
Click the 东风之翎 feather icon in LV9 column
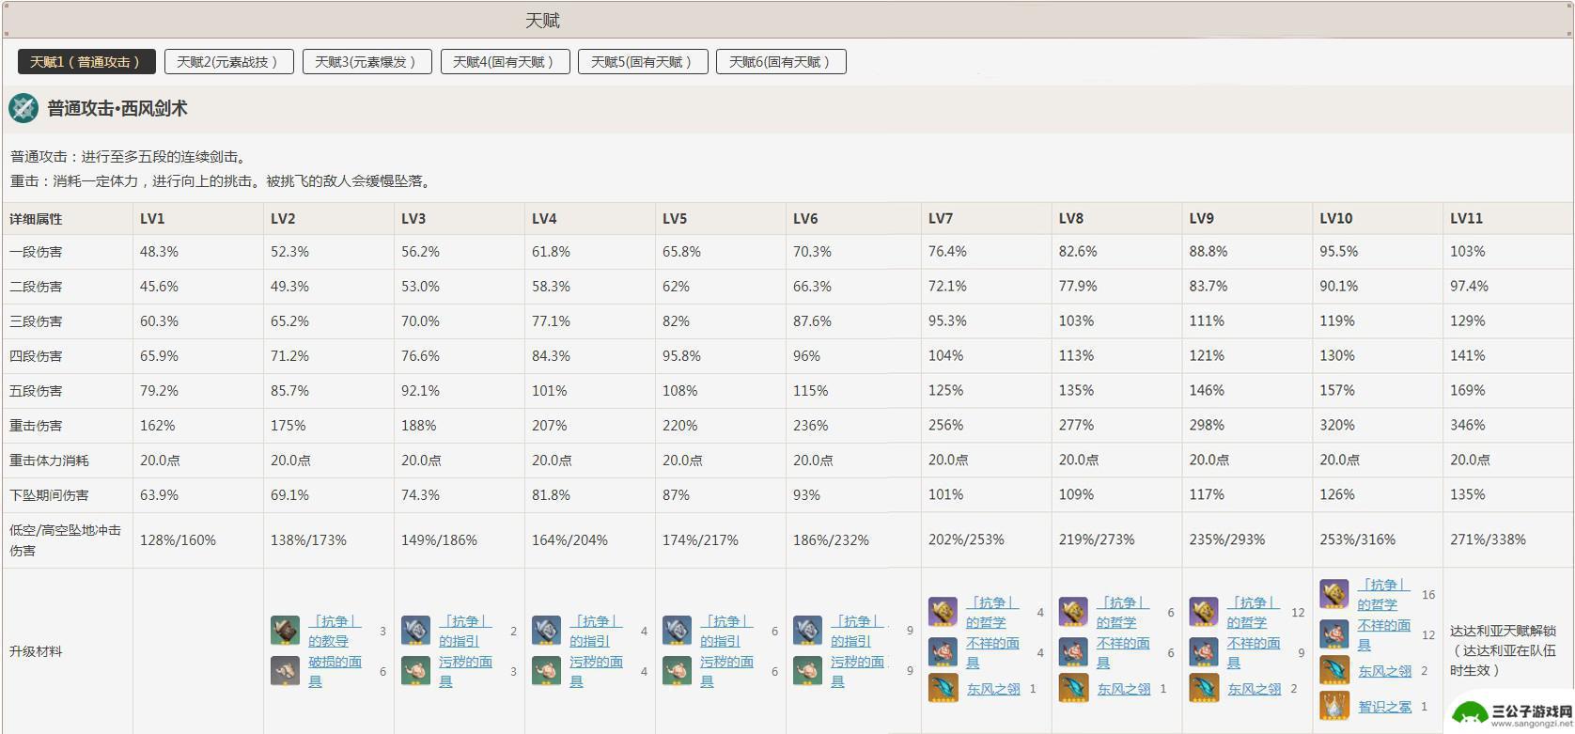pos(1204,688)
